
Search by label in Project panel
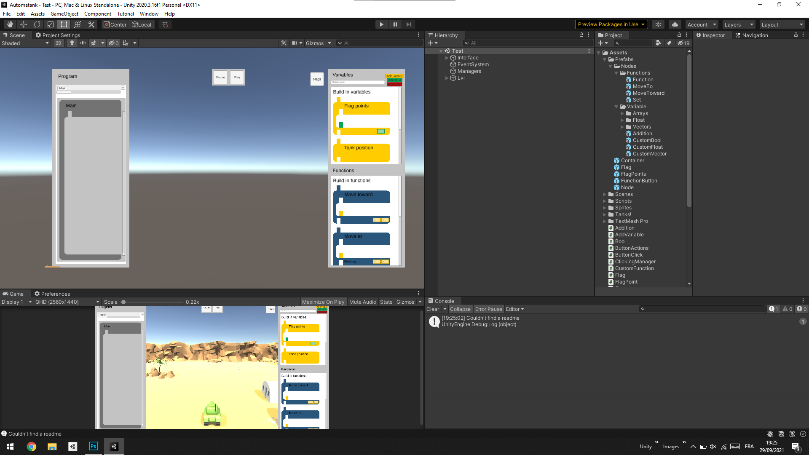pyautogui.click(x=669, y=43)
